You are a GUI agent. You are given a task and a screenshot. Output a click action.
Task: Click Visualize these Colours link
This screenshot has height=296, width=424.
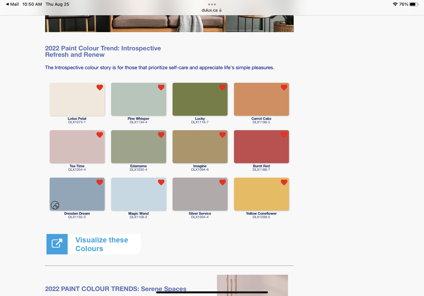pos(94,244)
